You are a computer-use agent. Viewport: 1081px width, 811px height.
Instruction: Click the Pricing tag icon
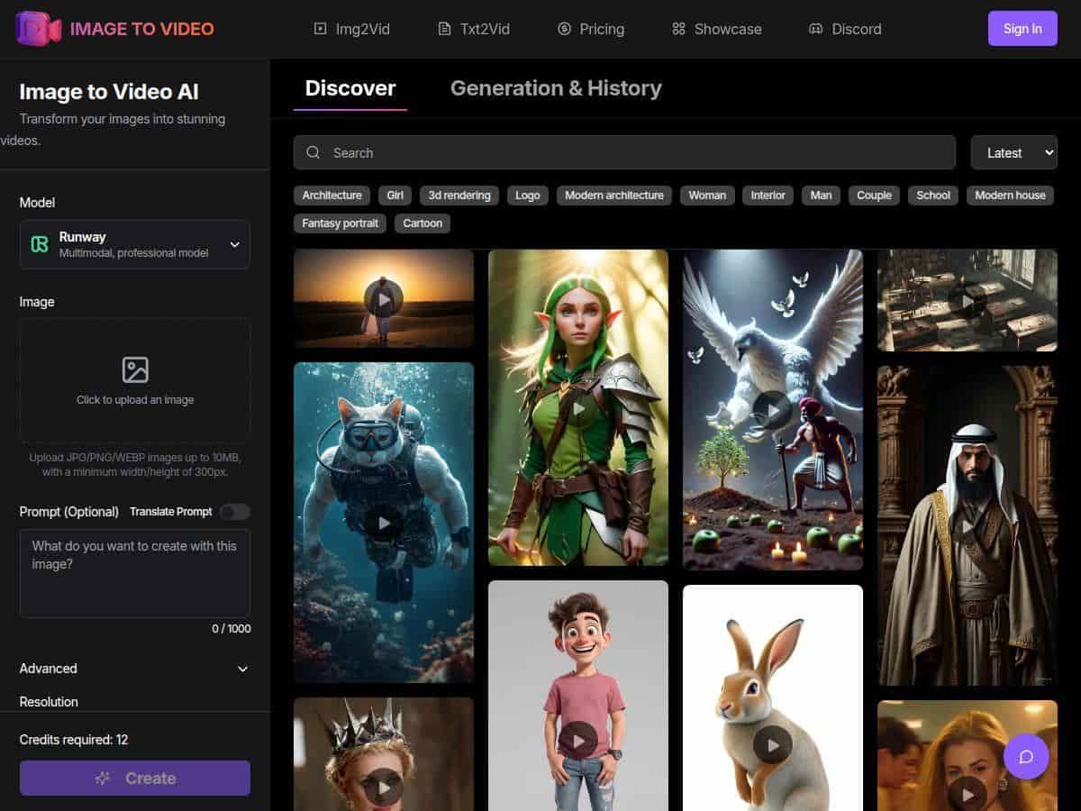tap(565, 29)
